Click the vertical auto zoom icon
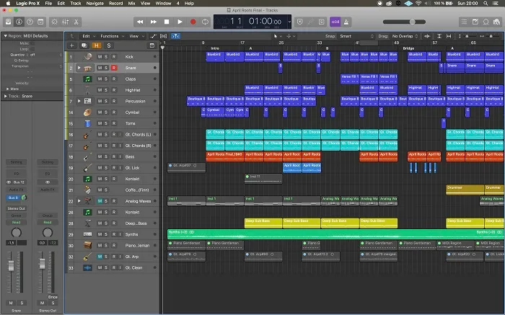 (x=439, y=36)
